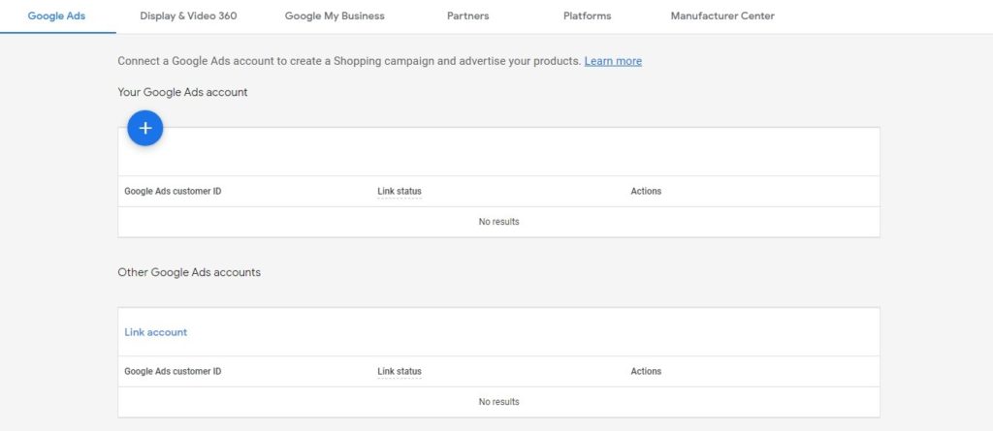
Task: Click Google Ads customer ID header in Other accounts table
Action: click(173, 372)
